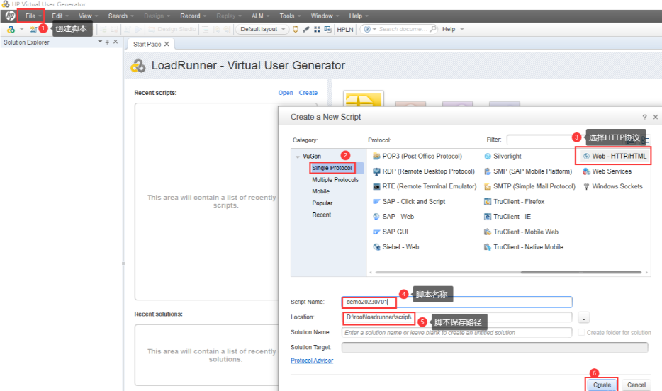Viewport: 662px width, 391px height.
Task: Choose the Web - HTTP/HTML protocol
Action: point(615,156)
